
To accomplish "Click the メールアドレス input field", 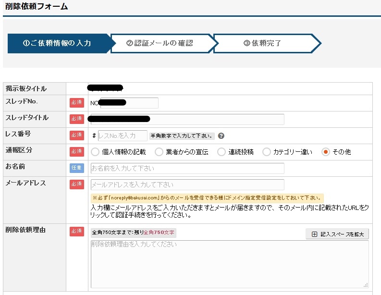I will click(187, 184).
